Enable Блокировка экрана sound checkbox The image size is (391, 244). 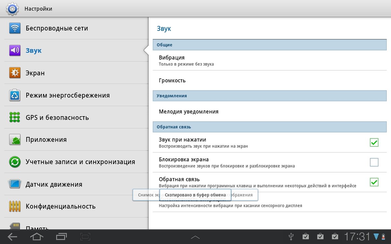[374, 162]
